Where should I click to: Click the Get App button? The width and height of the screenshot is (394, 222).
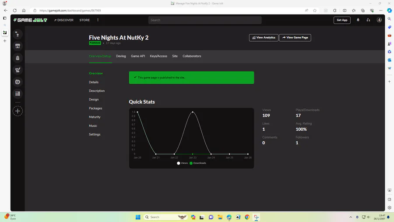point(342,20)
